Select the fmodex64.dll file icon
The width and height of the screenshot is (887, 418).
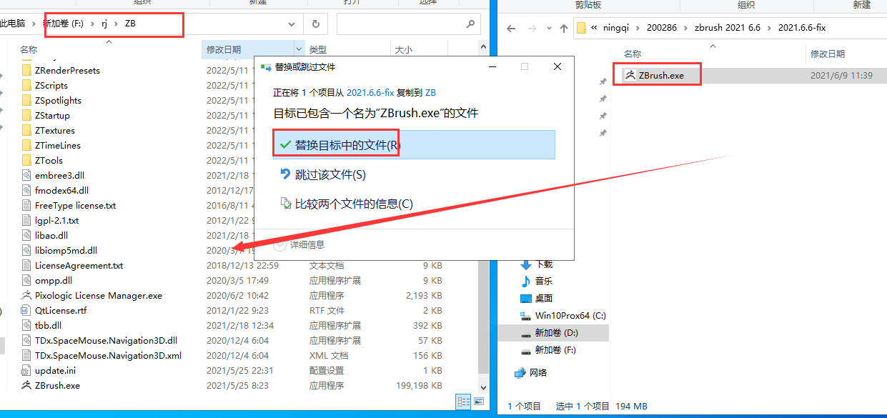tap(27, 190)
